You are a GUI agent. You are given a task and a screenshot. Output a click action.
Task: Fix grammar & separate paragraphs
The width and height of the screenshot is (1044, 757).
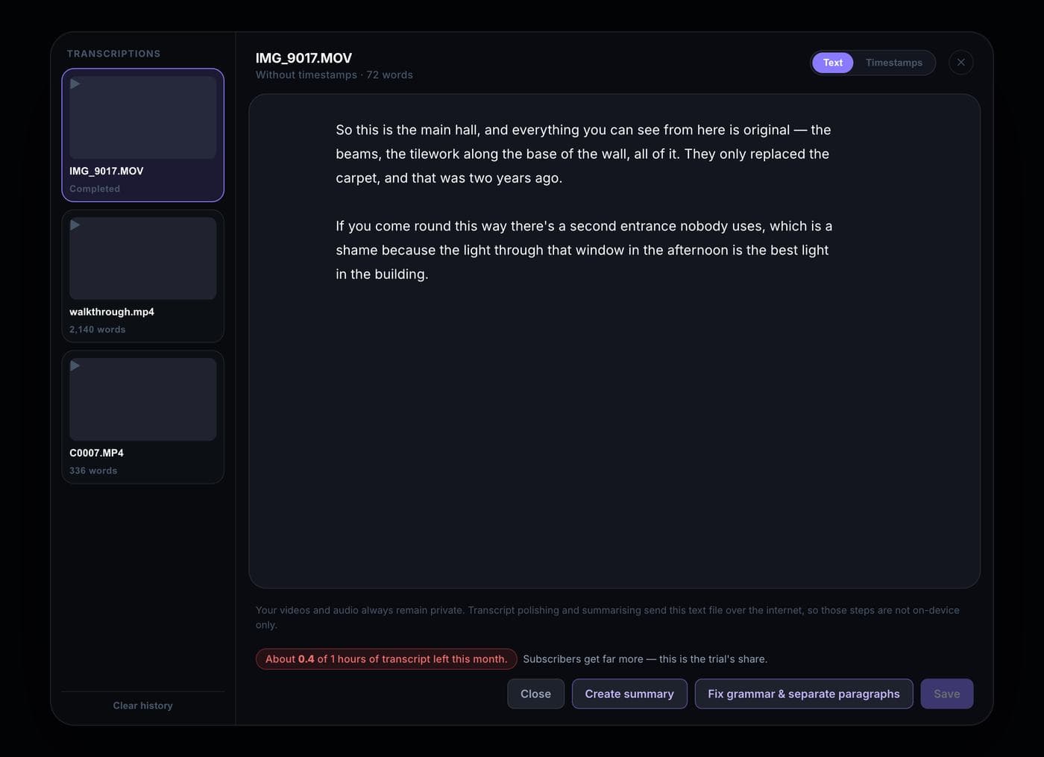pos(804,694)
